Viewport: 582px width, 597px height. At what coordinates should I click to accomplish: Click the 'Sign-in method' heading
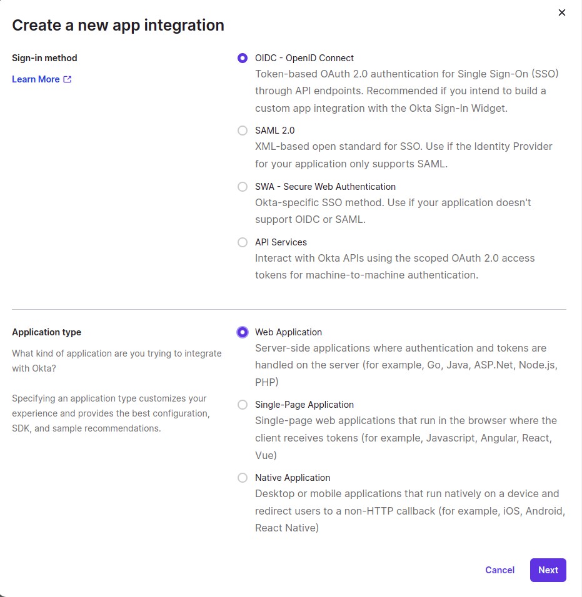pos(44,58)
